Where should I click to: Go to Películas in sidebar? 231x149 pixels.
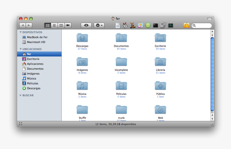pos(39,83)
